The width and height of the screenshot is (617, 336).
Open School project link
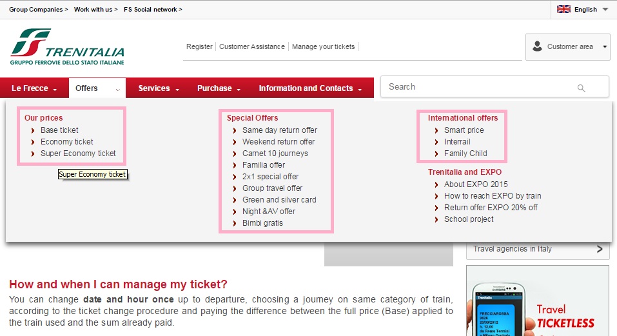[x=469, y=219]
